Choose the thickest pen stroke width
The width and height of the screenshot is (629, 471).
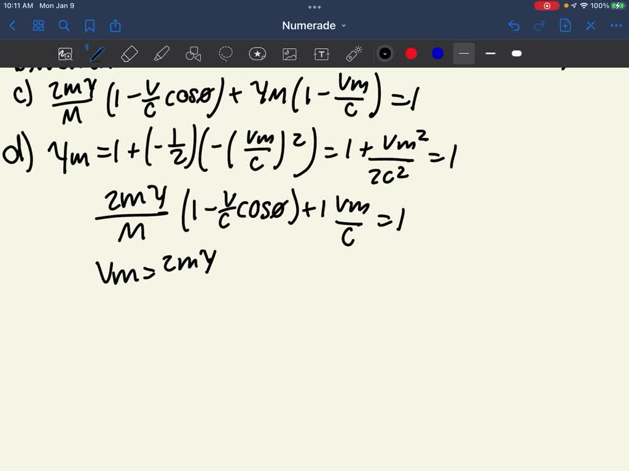(517, 54)
